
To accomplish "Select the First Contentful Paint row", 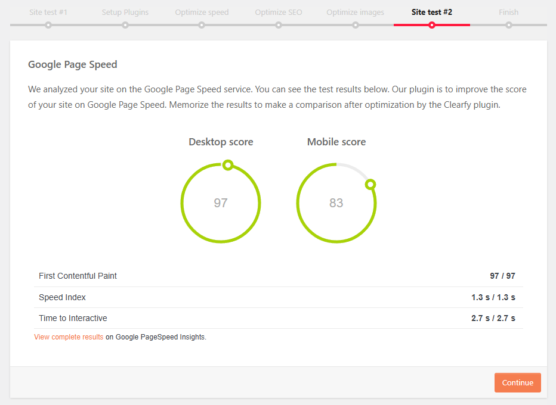I will point(278,276).
